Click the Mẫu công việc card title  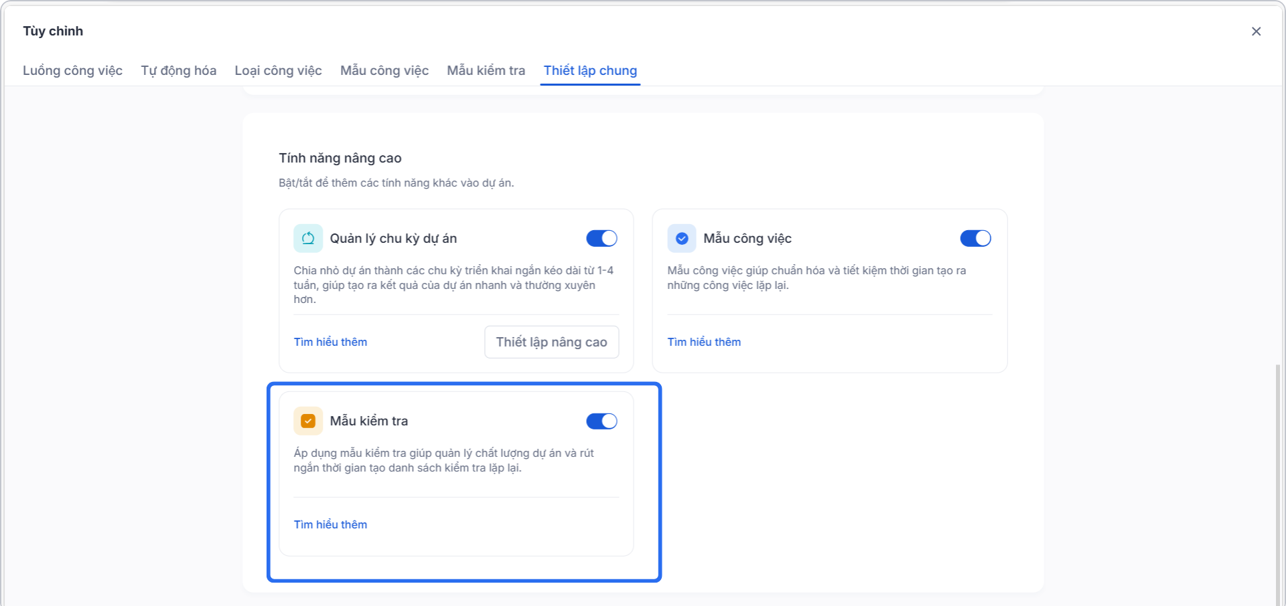point(747,238)
